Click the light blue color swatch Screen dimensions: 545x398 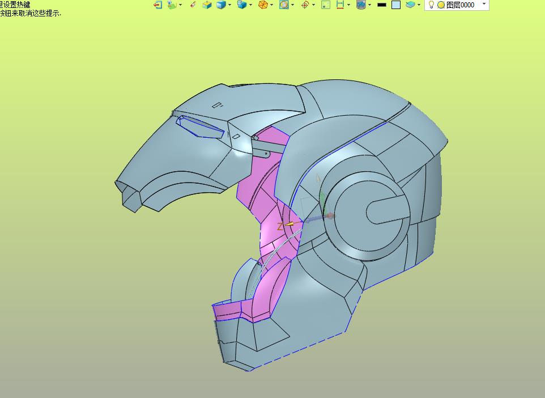click(x=396, y=5)
